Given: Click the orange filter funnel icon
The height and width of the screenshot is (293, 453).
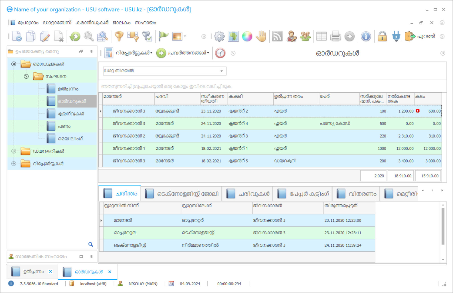Looking at the screenshot, I should (119, 36).
